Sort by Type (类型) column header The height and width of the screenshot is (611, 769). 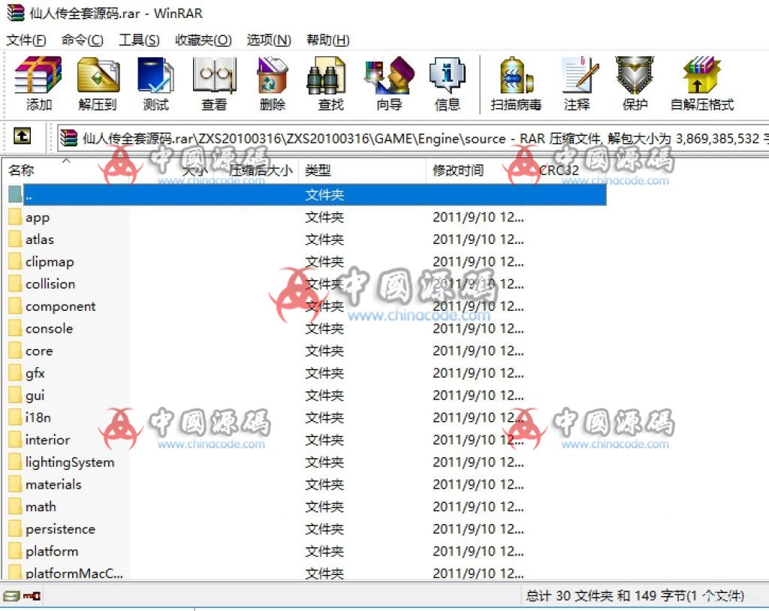pyautogui.click(x=318, y=170)
